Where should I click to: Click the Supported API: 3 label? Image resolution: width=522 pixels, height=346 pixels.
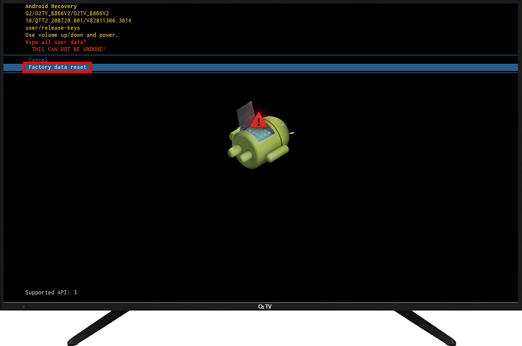click(51, 292)
